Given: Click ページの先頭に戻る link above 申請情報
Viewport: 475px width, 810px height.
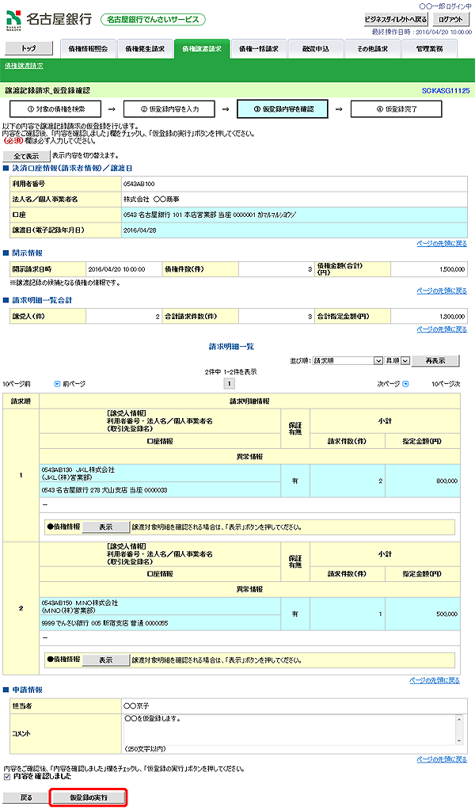Looking at the screenshot, I should pos(435,680).
